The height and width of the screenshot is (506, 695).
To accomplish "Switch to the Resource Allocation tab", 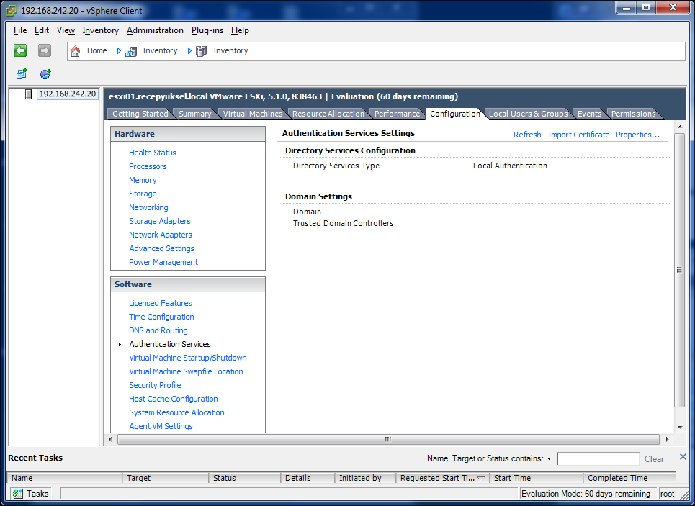I will point(328,114).
